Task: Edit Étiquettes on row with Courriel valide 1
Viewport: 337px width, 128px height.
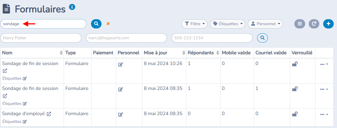Action: click(25, 103)
